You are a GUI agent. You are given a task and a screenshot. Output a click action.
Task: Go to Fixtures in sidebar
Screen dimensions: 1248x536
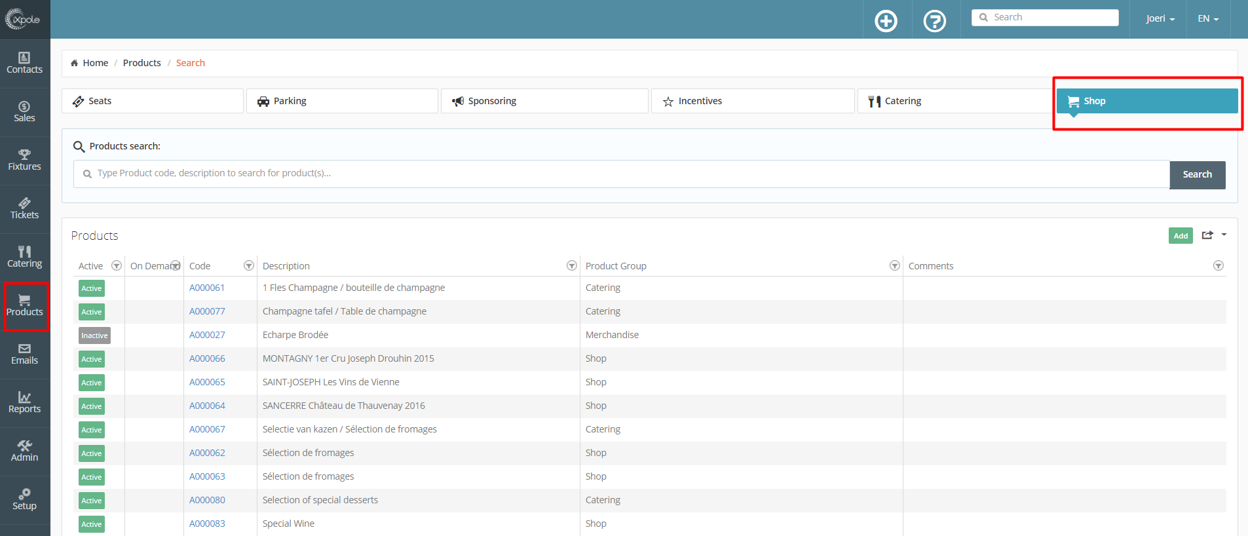coord(25,161)
